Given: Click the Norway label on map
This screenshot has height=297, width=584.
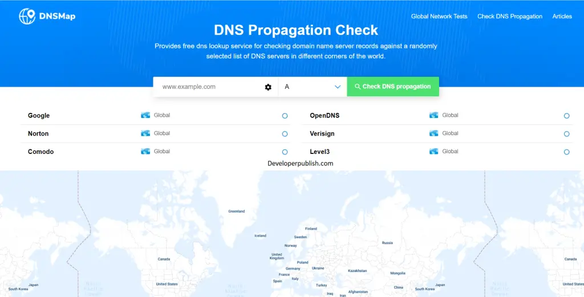Looking at the screenshot, I should (x=290, y=246).
